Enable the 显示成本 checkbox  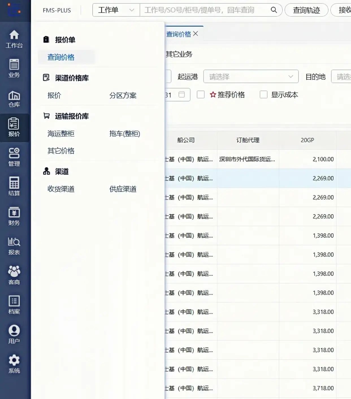click(264, 95)
